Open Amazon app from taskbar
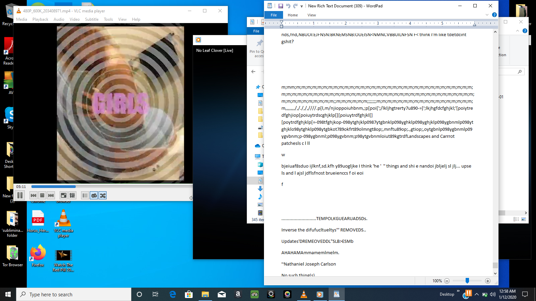 238,294
